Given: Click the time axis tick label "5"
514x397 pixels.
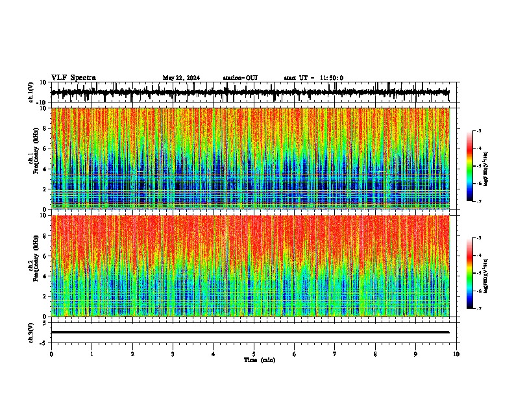Looking at the screenshot, I should 254,354.
